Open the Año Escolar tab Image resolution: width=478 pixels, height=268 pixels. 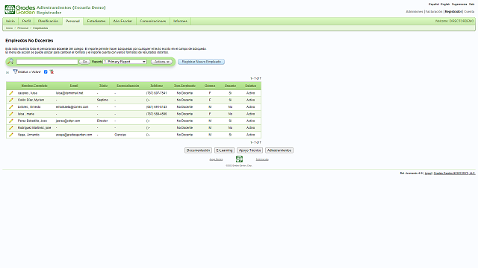point(122,21)
